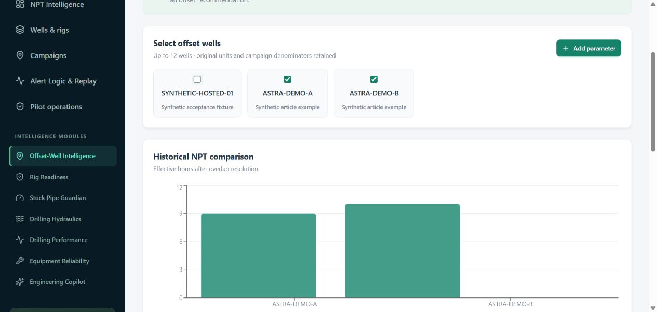Select Offset-Well Intelligence module
The image size is (657, 312).
pyautogui.click(x=63, y=156)
